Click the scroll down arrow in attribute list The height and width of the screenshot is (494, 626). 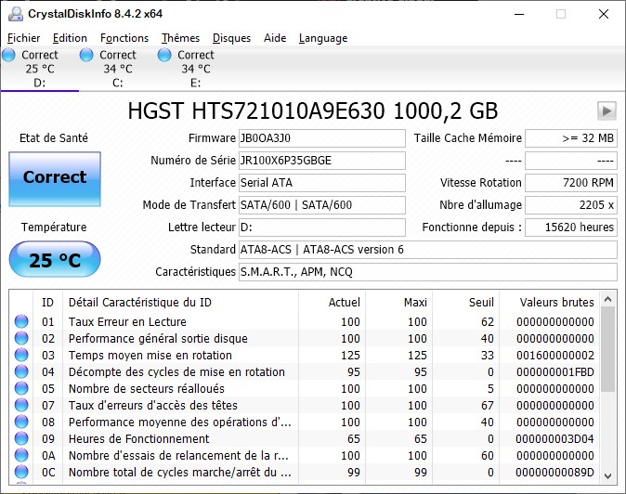coord(608,474)
